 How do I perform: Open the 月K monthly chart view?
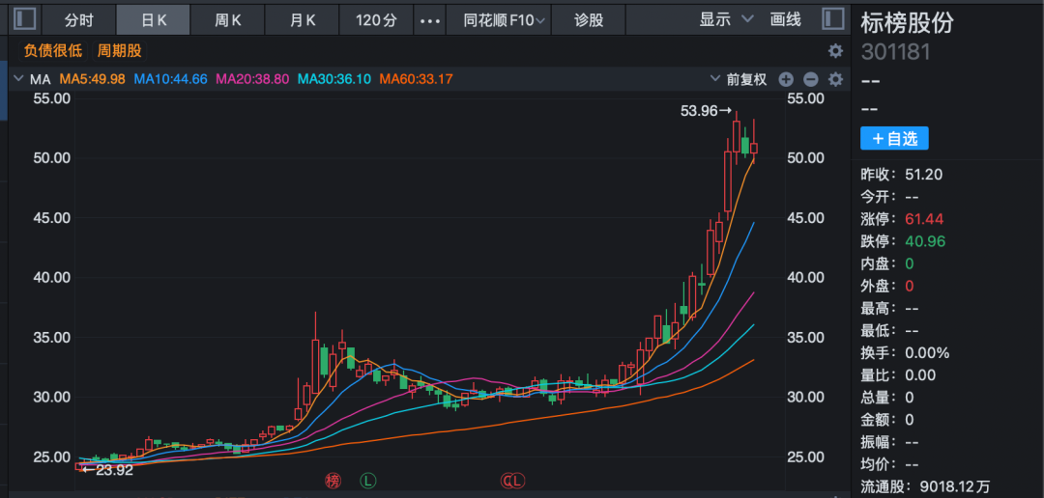click(x=303, y=19)
